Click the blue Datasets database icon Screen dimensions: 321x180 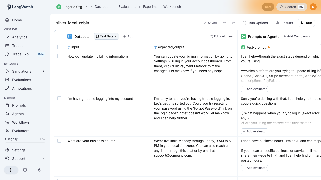coord(70,36)
